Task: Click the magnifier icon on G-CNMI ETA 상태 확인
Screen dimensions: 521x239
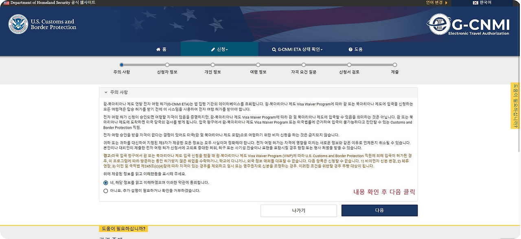Action: [x=274, y=49]
